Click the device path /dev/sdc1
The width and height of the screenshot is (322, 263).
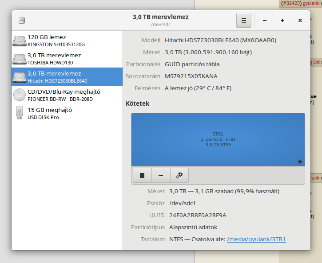pyautogui.click(x=183, y=203)
